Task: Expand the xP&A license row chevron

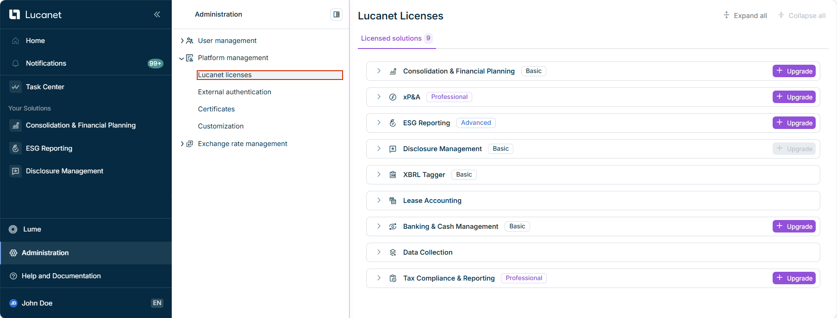Action: (x=379, y=97)
